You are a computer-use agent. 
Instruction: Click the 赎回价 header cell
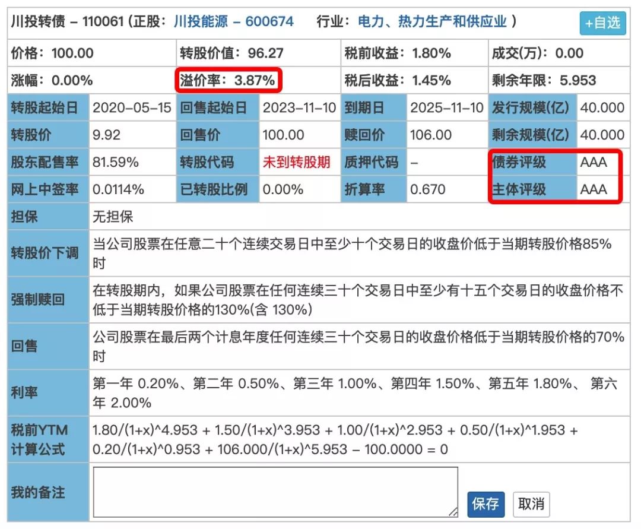[374, 135]
